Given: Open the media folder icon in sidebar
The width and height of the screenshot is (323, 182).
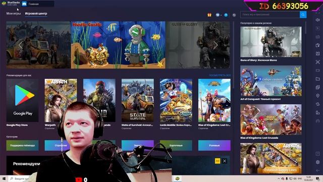Looking at the screenshot, I should point(317,79).
